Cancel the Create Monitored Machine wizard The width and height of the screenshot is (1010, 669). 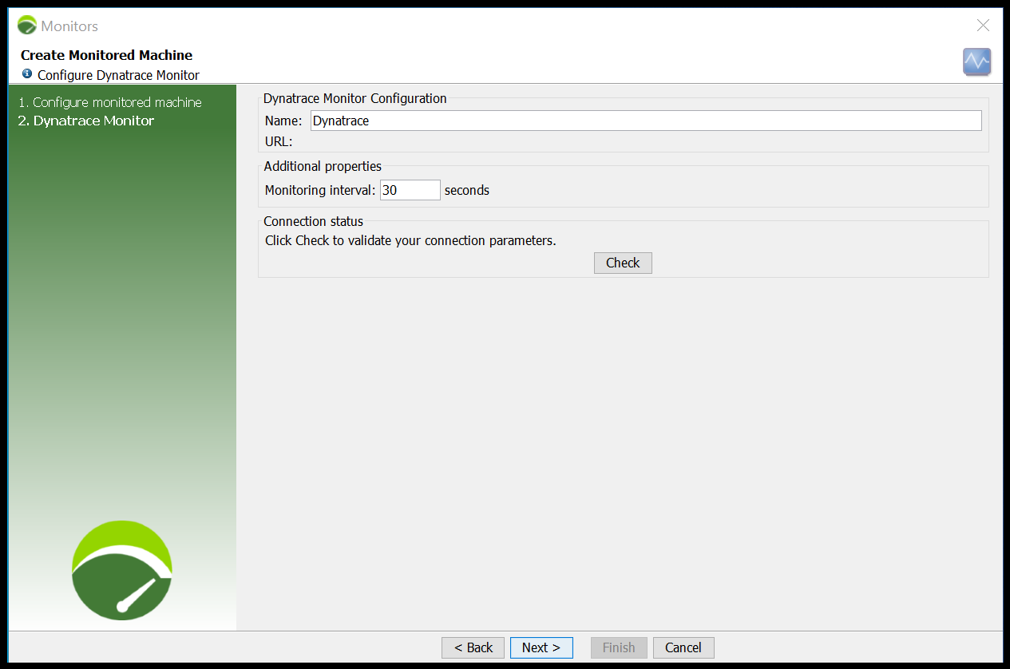coord(683,647)
